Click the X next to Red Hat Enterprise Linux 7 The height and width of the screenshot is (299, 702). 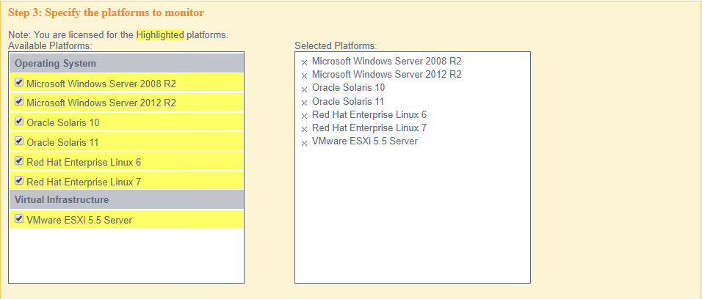pyautogui.click(x=304, y=129)
